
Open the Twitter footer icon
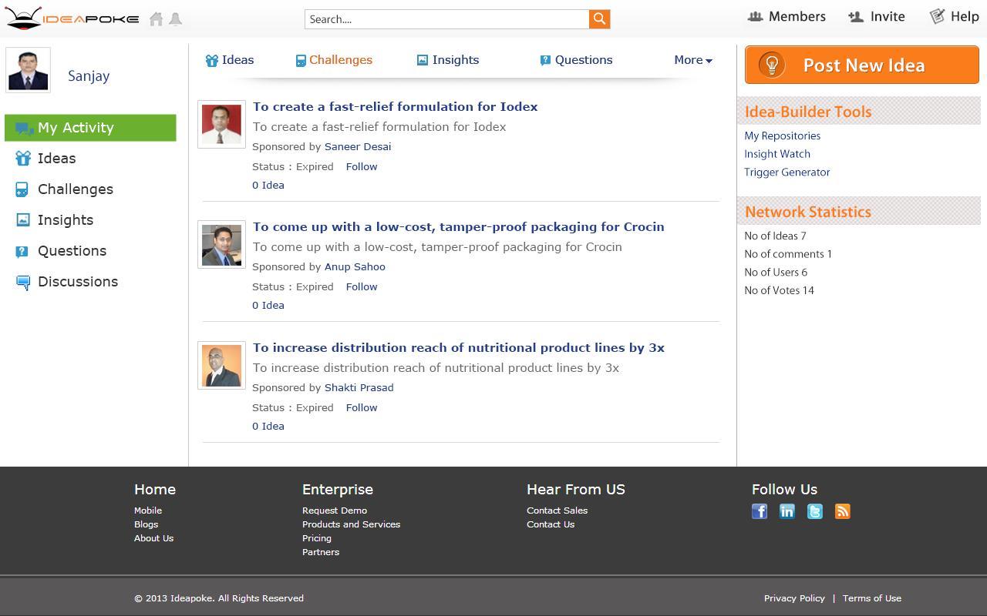815,511
